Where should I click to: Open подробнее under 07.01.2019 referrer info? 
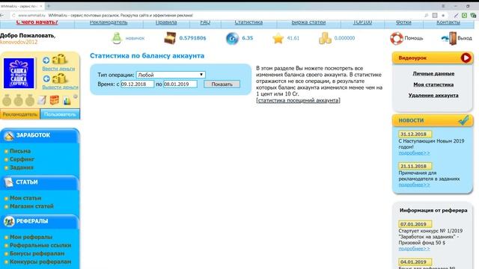click(x=414, y=249)
